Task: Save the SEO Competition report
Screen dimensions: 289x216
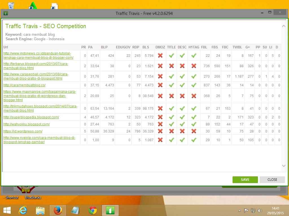Action: pyautogui.click(x=245, y=180)
